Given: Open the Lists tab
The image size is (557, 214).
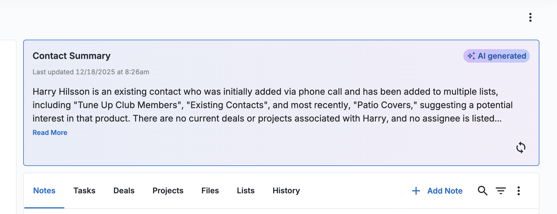Looking at the screenshot, I should [x=246, y=191].
